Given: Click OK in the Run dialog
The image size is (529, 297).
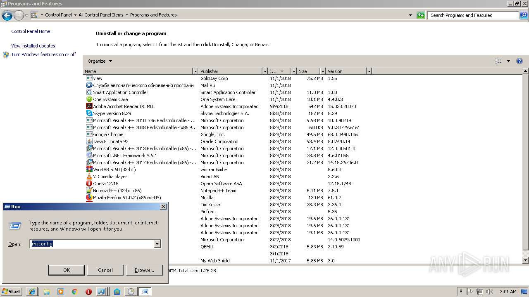Looking at the screenshot, I should click(67, 270).
